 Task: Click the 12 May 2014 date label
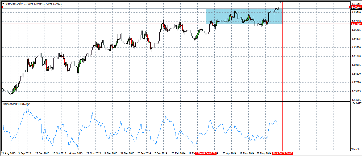tap(247, 153)
